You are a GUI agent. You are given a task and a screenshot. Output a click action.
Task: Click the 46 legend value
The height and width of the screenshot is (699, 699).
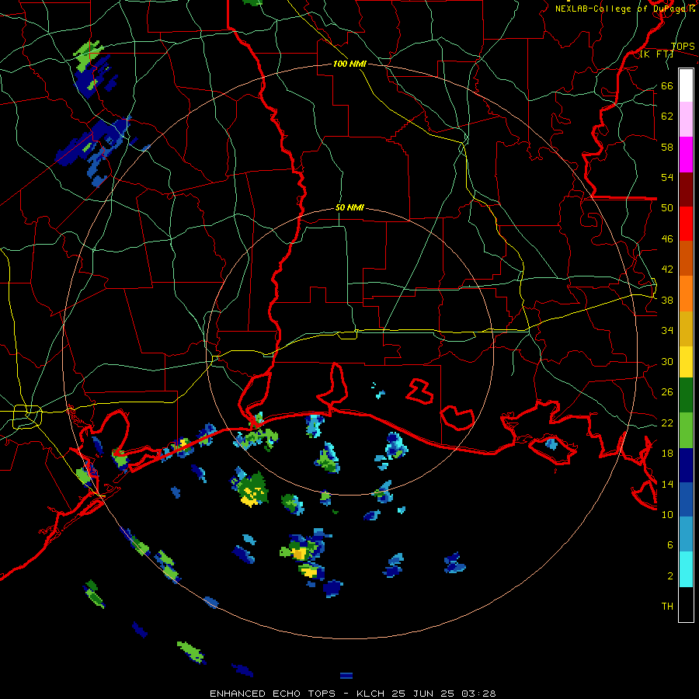[667, 239]
